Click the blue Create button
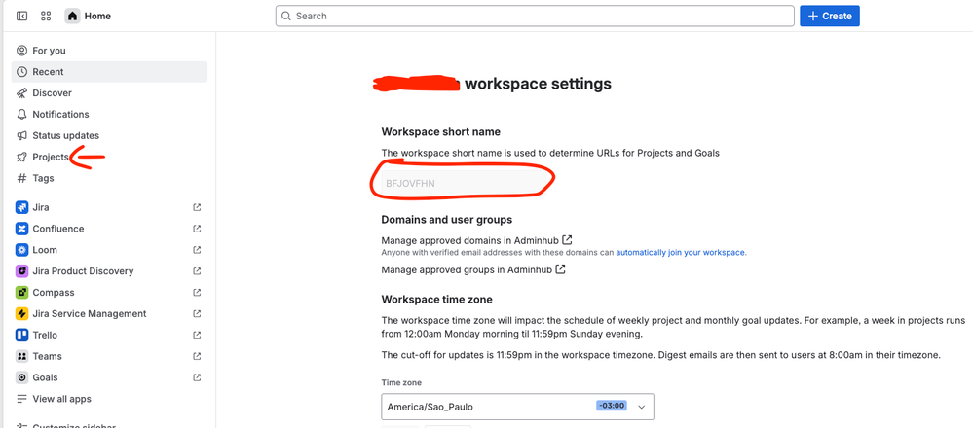Image resolution: width=973 pixels, height=428 pixels. tap(830, 17)
